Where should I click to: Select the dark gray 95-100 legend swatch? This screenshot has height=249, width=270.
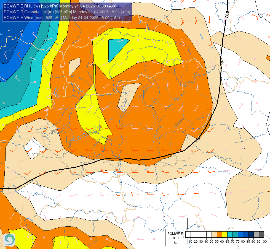pos(261,234)
